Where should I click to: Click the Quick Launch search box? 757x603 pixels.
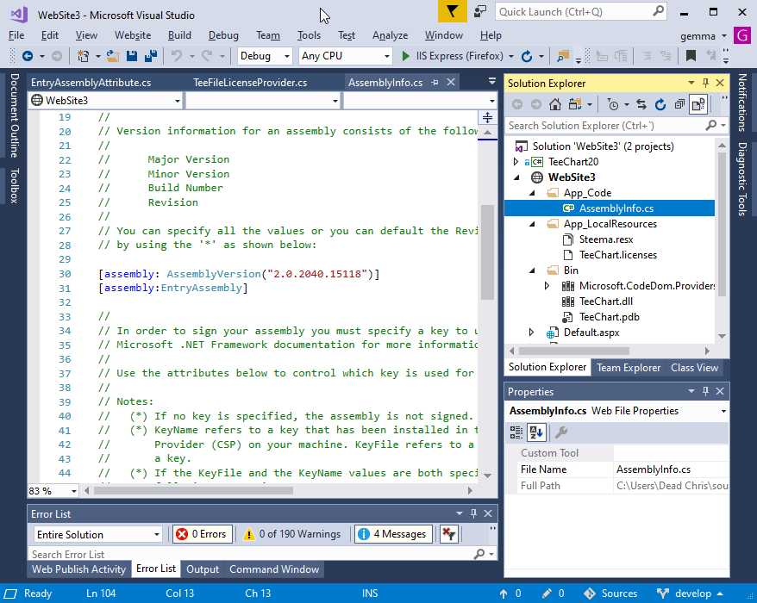point(581,11)
